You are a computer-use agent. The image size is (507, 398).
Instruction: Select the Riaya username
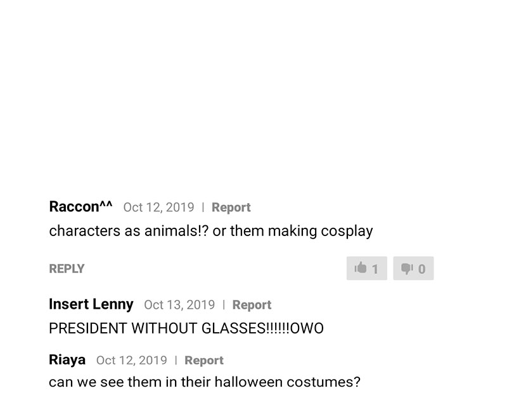click(67, 360)
